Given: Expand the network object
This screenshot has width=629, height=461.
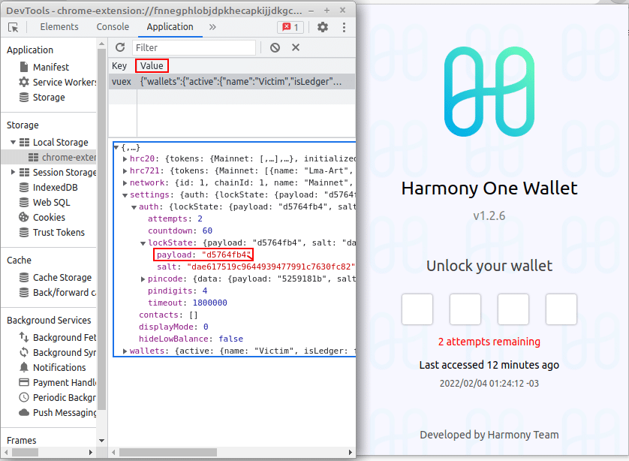Looking at the screenshot, I should [125, 183].
